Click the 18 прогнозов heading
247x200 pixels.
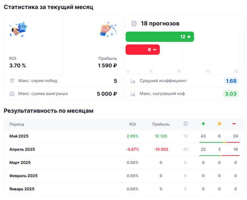pos(160,23)
